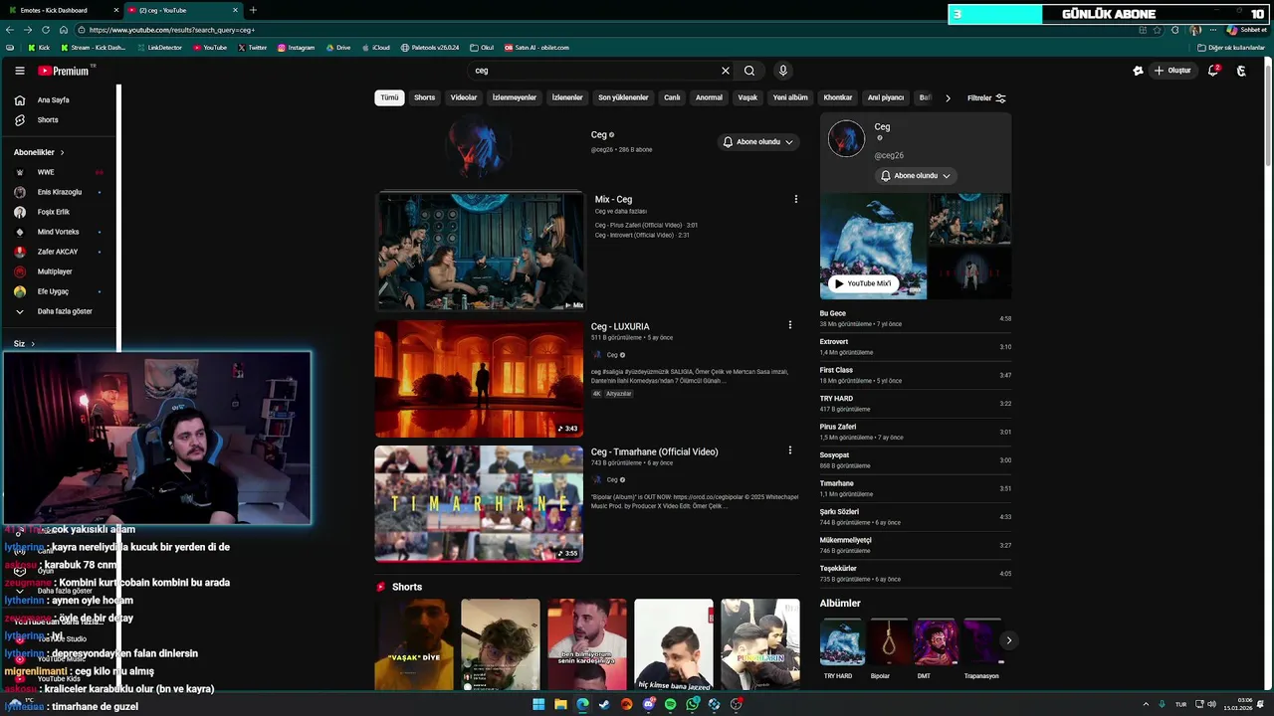
Task: Switch to the Emotes - Kick Dashboard tab
Action: click(x=60, y=10)
